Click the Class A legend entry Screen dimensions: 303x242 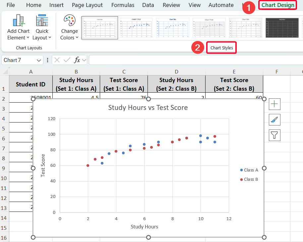click(x=249, y=170)
